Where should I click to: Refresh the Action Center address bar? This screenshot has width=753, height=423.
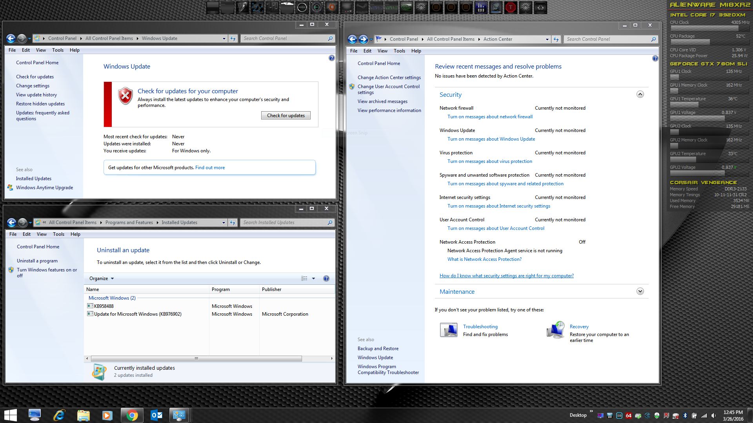pyautogui.click(x=556, y=39)
